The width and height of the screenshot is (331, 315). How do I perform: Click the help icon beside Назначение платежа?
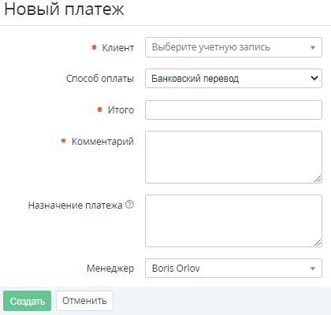[x=129, y=205]
